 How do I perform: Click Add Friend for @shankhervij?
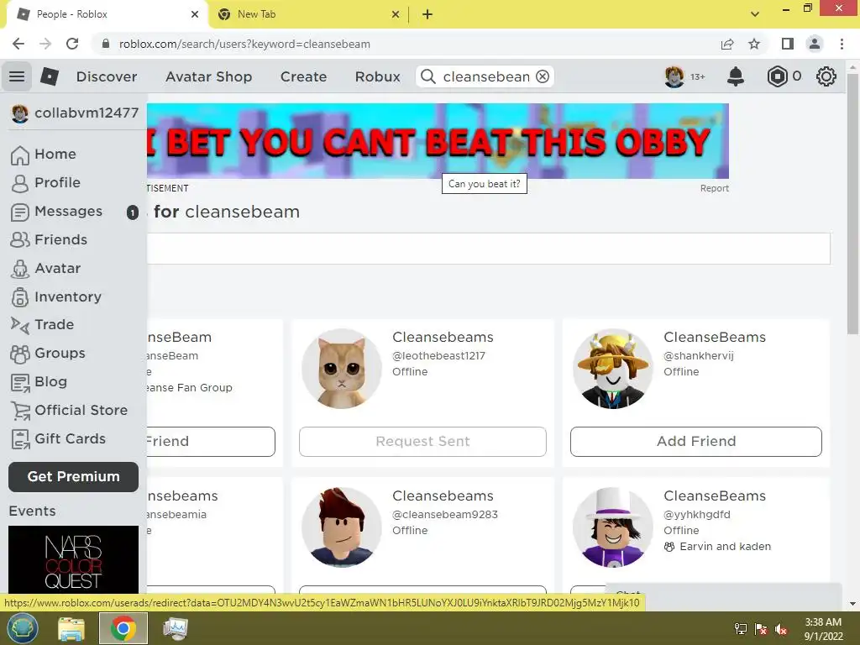[x=696, y=442]
